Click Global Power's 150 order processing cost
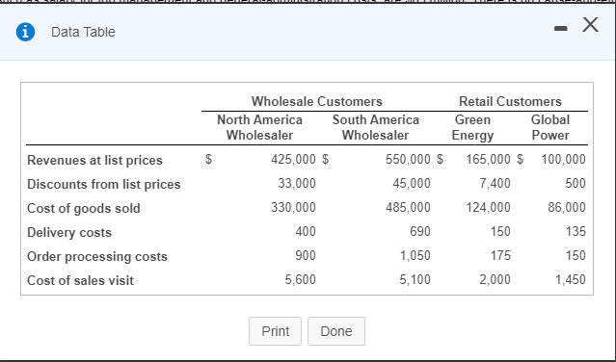Image resolution: width=616 pixels, height=362 pixels. (576, 255)
